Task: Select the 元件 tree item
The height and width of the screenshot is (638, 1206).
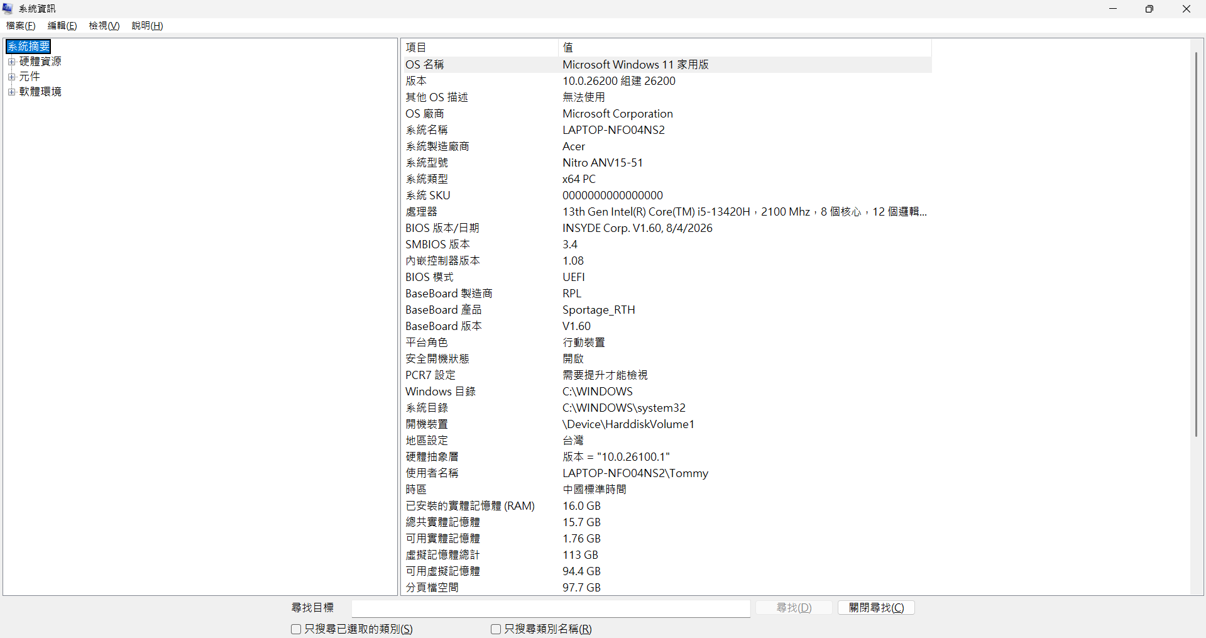Action: coord(30,77)
